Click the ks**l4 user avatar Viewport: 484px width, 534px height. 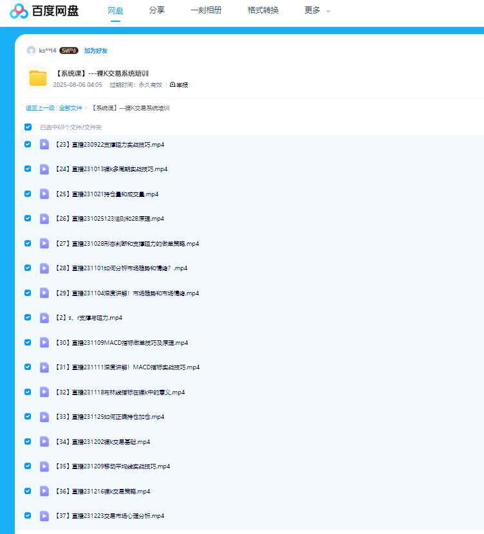point(31,51)
